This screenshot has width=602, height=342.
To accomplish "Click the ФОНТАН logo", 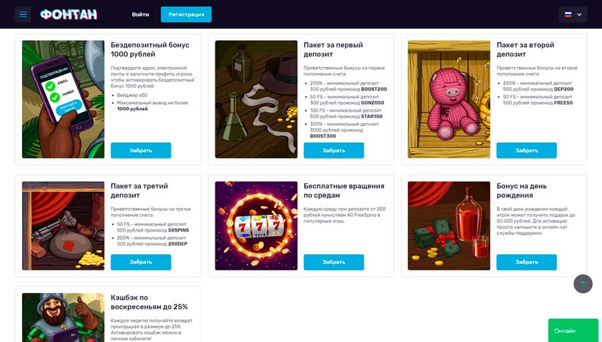I will [69, 15].
